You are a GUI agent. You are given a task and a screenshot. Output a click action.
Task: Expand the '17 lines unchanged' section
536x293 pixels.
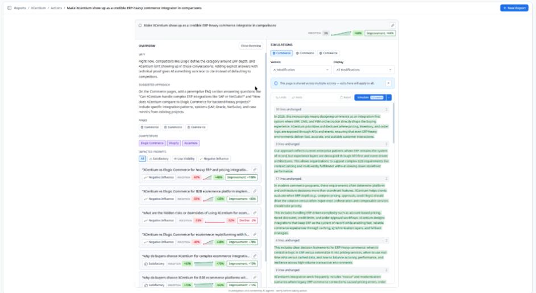(x=331, y=179)
